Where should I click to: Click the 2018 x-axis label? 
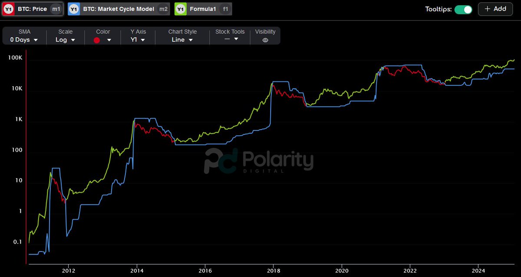pos(274,270)
